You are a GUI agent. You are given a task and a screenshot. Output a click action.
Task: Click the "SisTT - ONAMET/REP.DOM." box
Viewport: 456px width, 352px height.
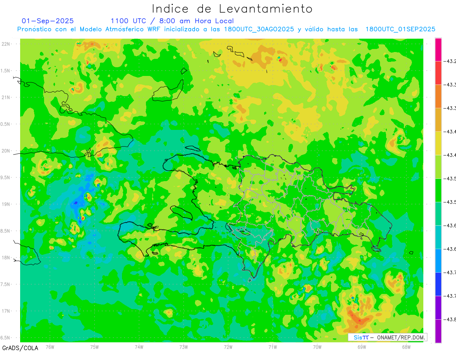tap(388, 337)
